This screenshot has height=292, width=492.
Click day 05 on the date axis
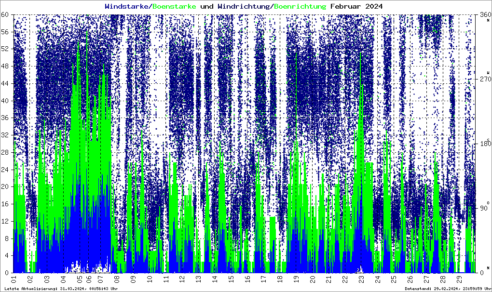click(x=80, y=279)
